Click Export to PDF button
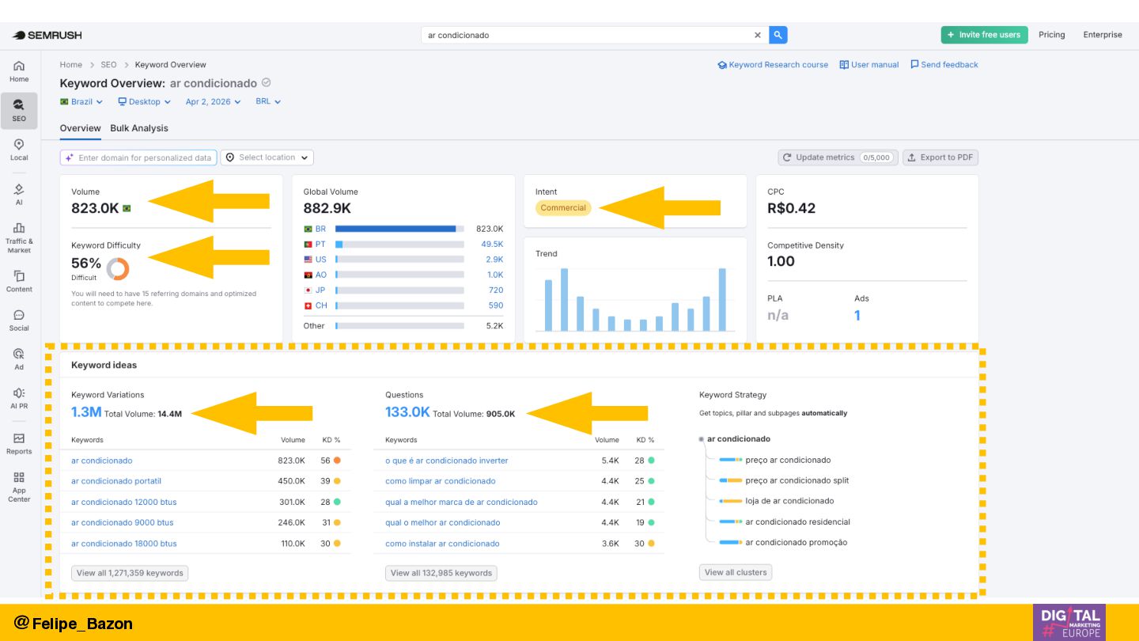The width and height of the screenshot is (1139, 641). click(940, 157)
